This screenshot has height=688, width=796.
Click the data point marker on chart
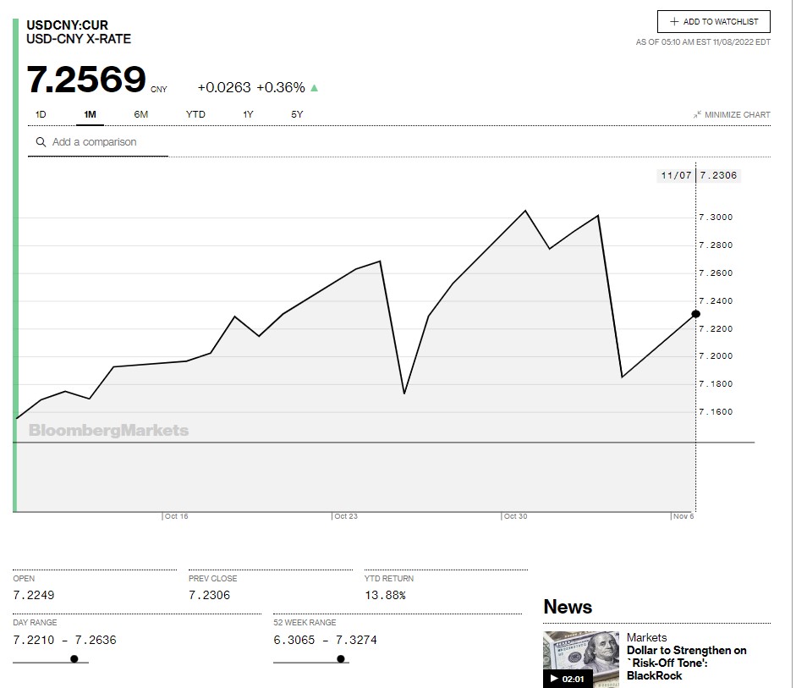[695, 314]
